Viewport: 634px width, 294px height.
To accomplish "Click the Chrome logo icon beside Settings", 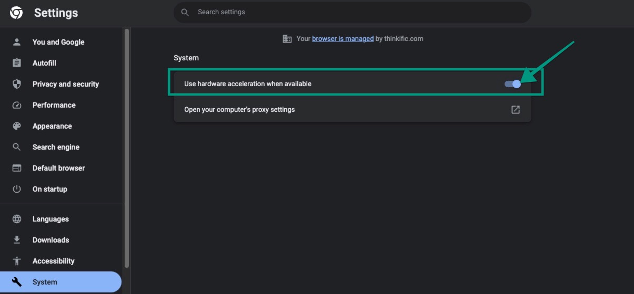I will (16, 13).
